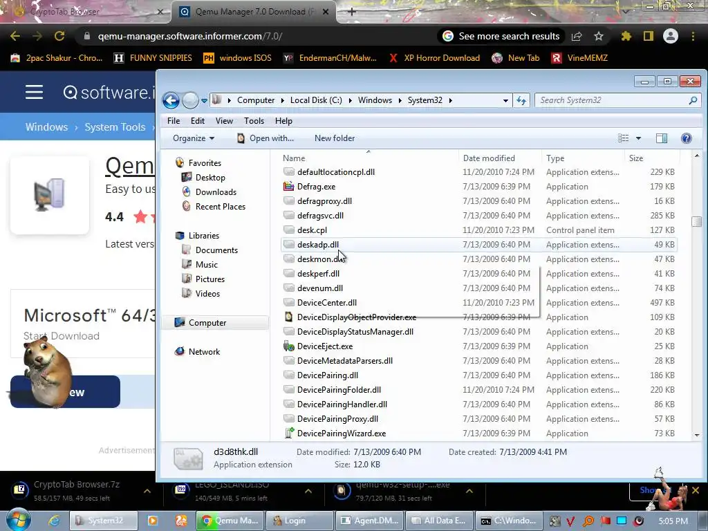The image size is (708, 531).
Task: Open Chrome profile avatar icon
Action: pos(671,36)
